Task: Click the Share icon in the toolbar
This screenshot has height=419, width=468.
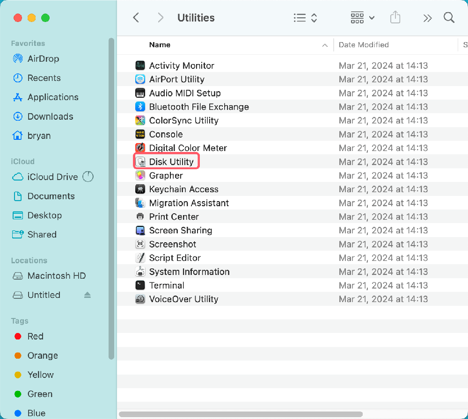Action: click(x=395, y=17)
